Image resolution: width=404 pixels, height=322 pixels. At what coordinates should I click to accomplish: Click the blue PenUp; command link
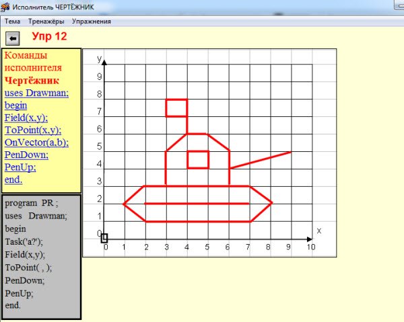click(20, 167)
